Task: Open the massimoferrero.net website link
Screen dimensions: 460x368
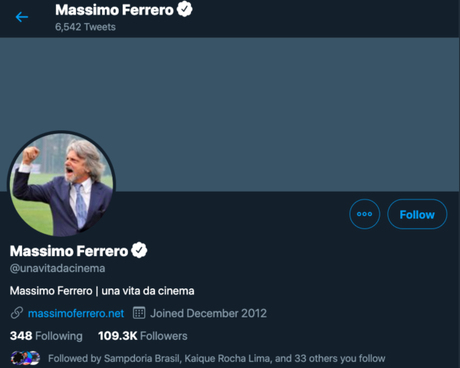Action: pos(75,313)
